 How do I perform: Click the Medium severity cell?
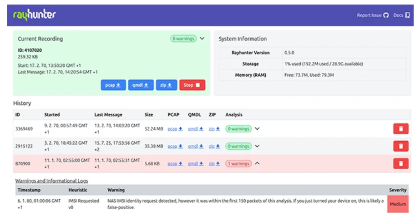[x=398, y=204]
